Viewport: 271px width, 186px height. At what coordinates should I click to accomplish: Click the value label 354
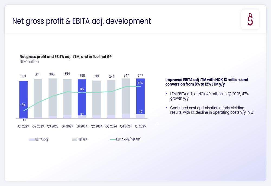[67, 74]
